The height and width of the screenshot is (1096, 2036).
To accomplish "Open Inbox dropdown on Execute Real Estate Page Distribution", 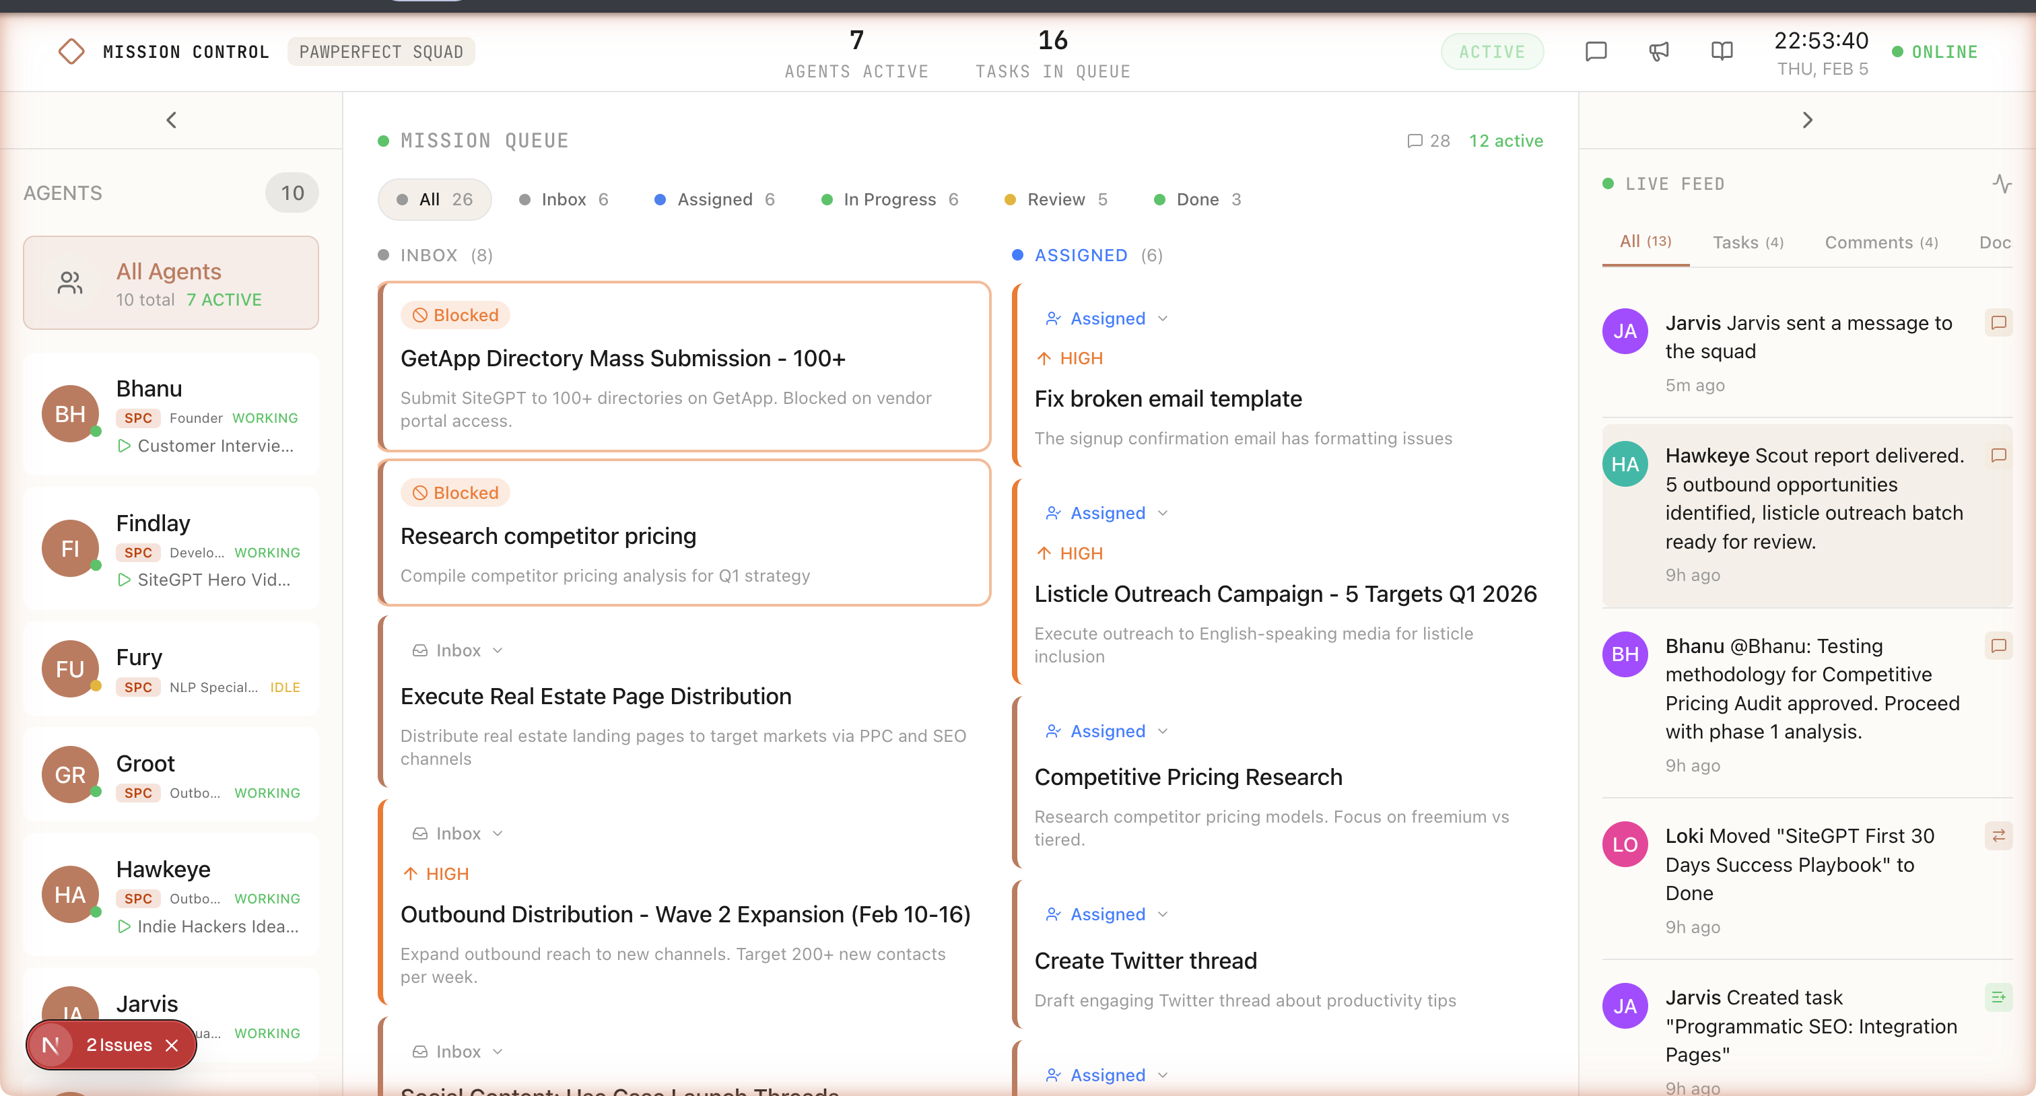I will pyautogui.click(x=498, y=650).
